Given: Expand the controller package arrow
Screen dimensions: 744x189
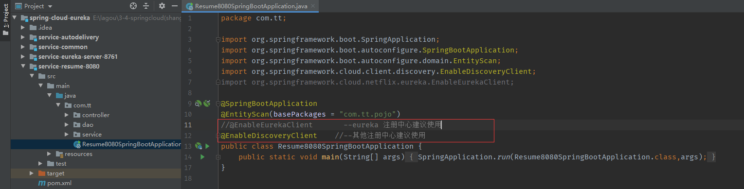Looking at the screenshot, I should pos(67,115).
